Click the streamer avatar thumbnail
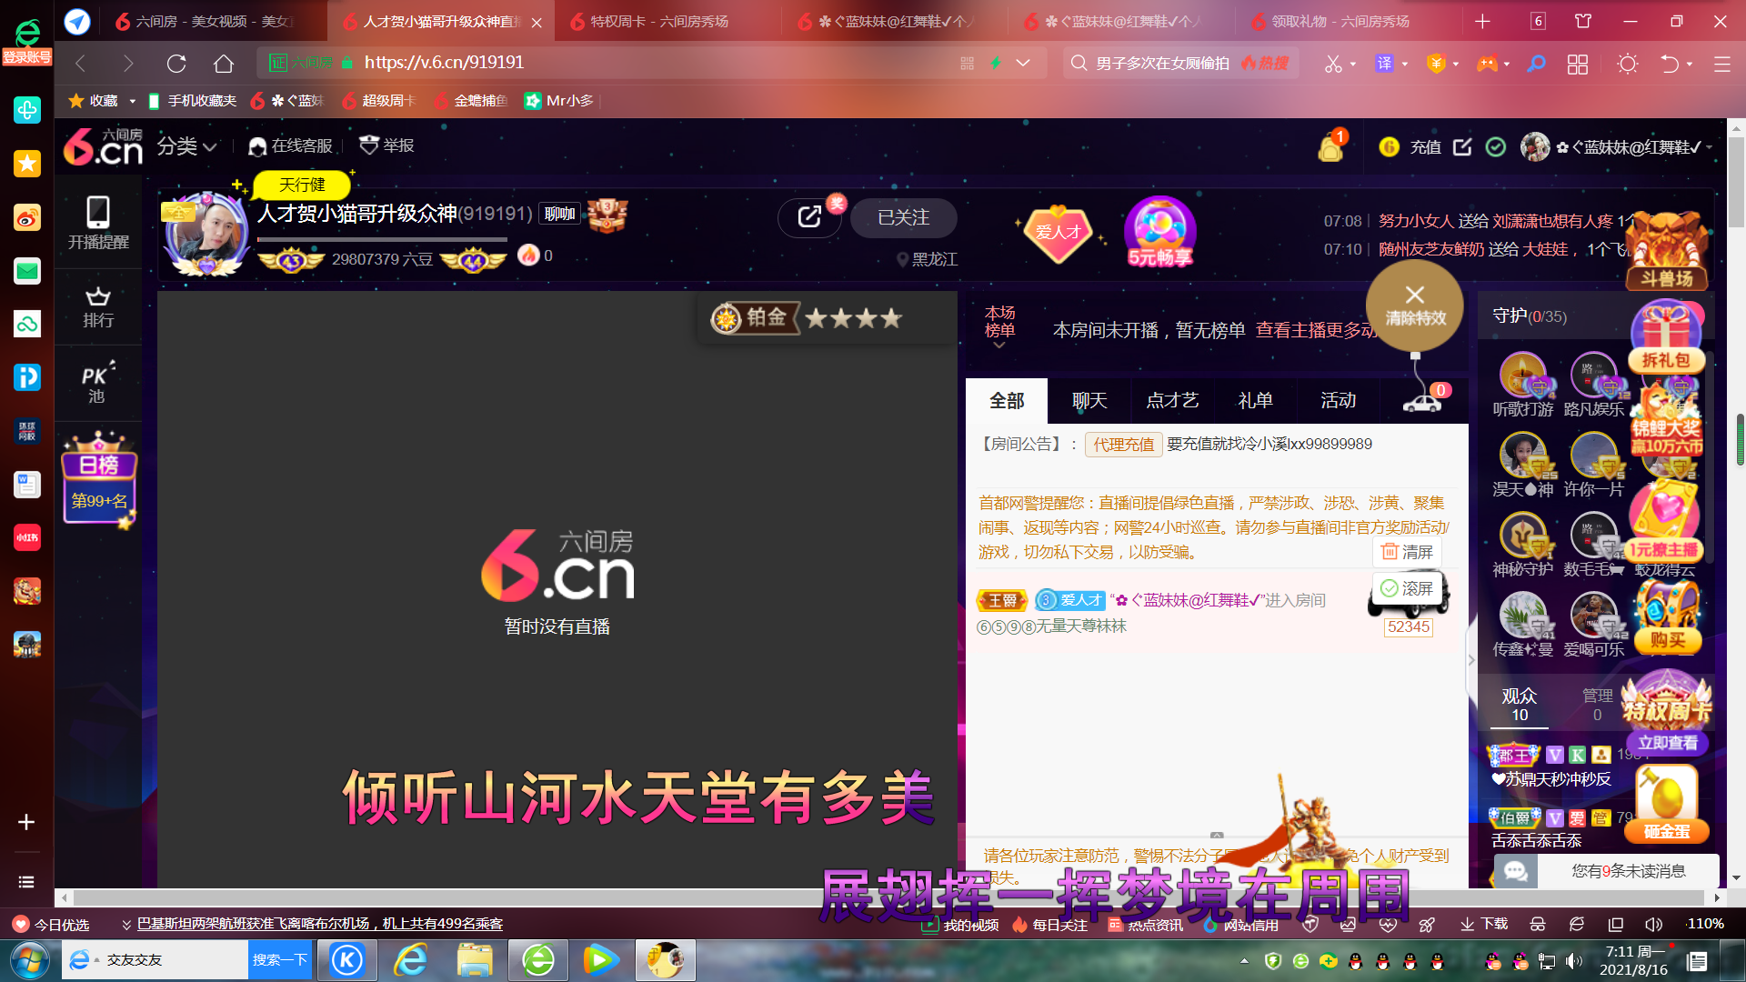This screenshot has width=1746, height=982. coord(206,232)
